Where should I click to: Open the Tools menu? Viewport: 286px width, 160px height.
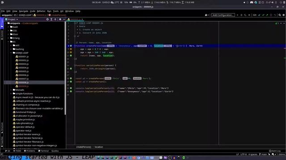55,11
